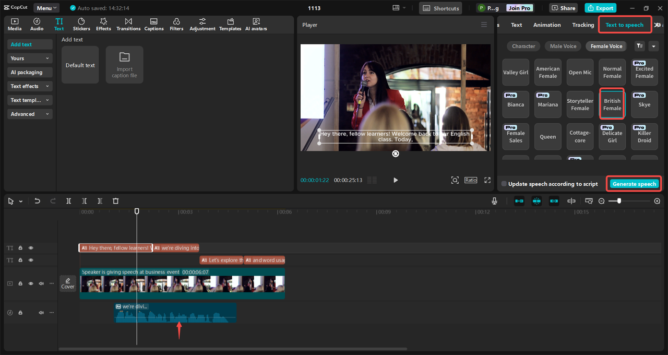
Task: Open the Transitions panel
Action: (128, 25)
